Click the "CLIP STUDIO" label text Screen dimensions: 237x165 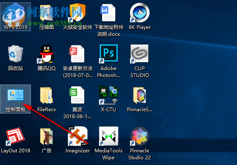(x=140, y=72)
